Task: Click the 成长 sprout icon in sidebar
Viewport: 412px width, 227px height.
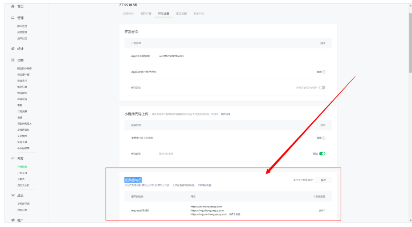Action: (12, 195)
